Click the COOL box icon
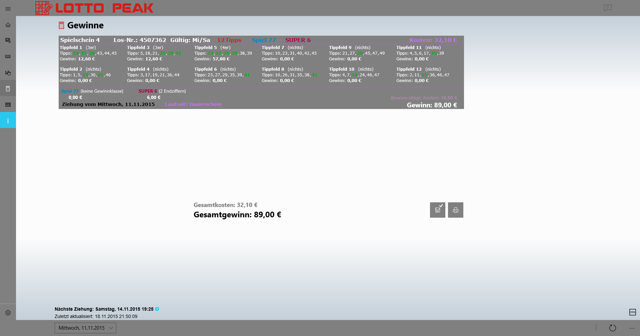This screenshot has width=640, height=336. point(632,312)
